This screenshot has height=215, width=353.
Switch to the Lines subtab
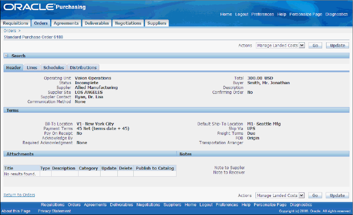(x=32, y=68)
